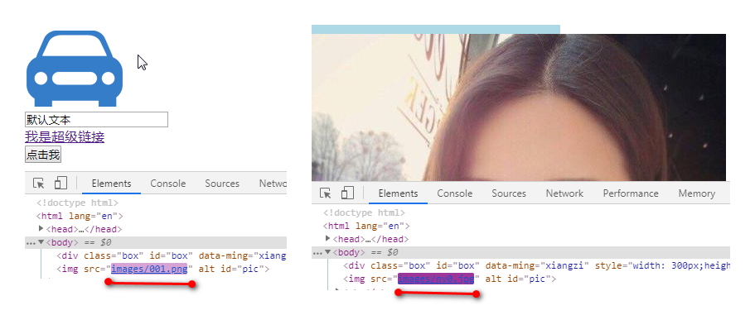Expand the head node in right DevTools

click(x=328, y=238)
